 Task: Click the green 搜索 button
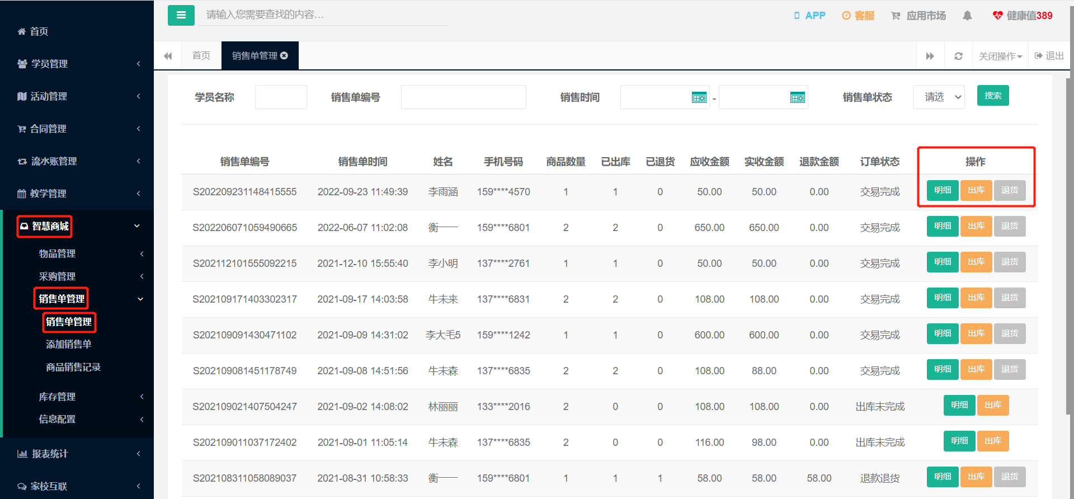click(x=993, y=96)
